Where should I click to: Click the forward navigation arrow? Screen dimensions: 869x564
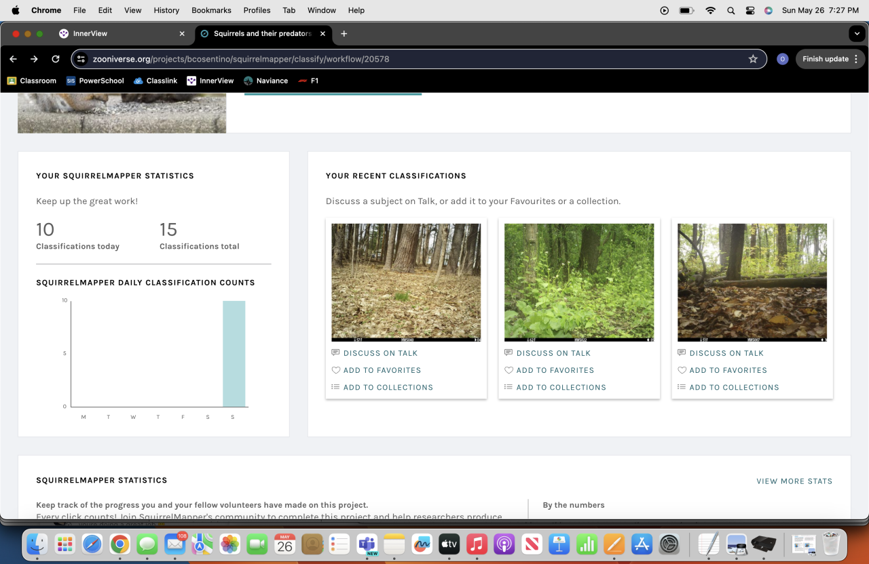click(x=34, y=59)
